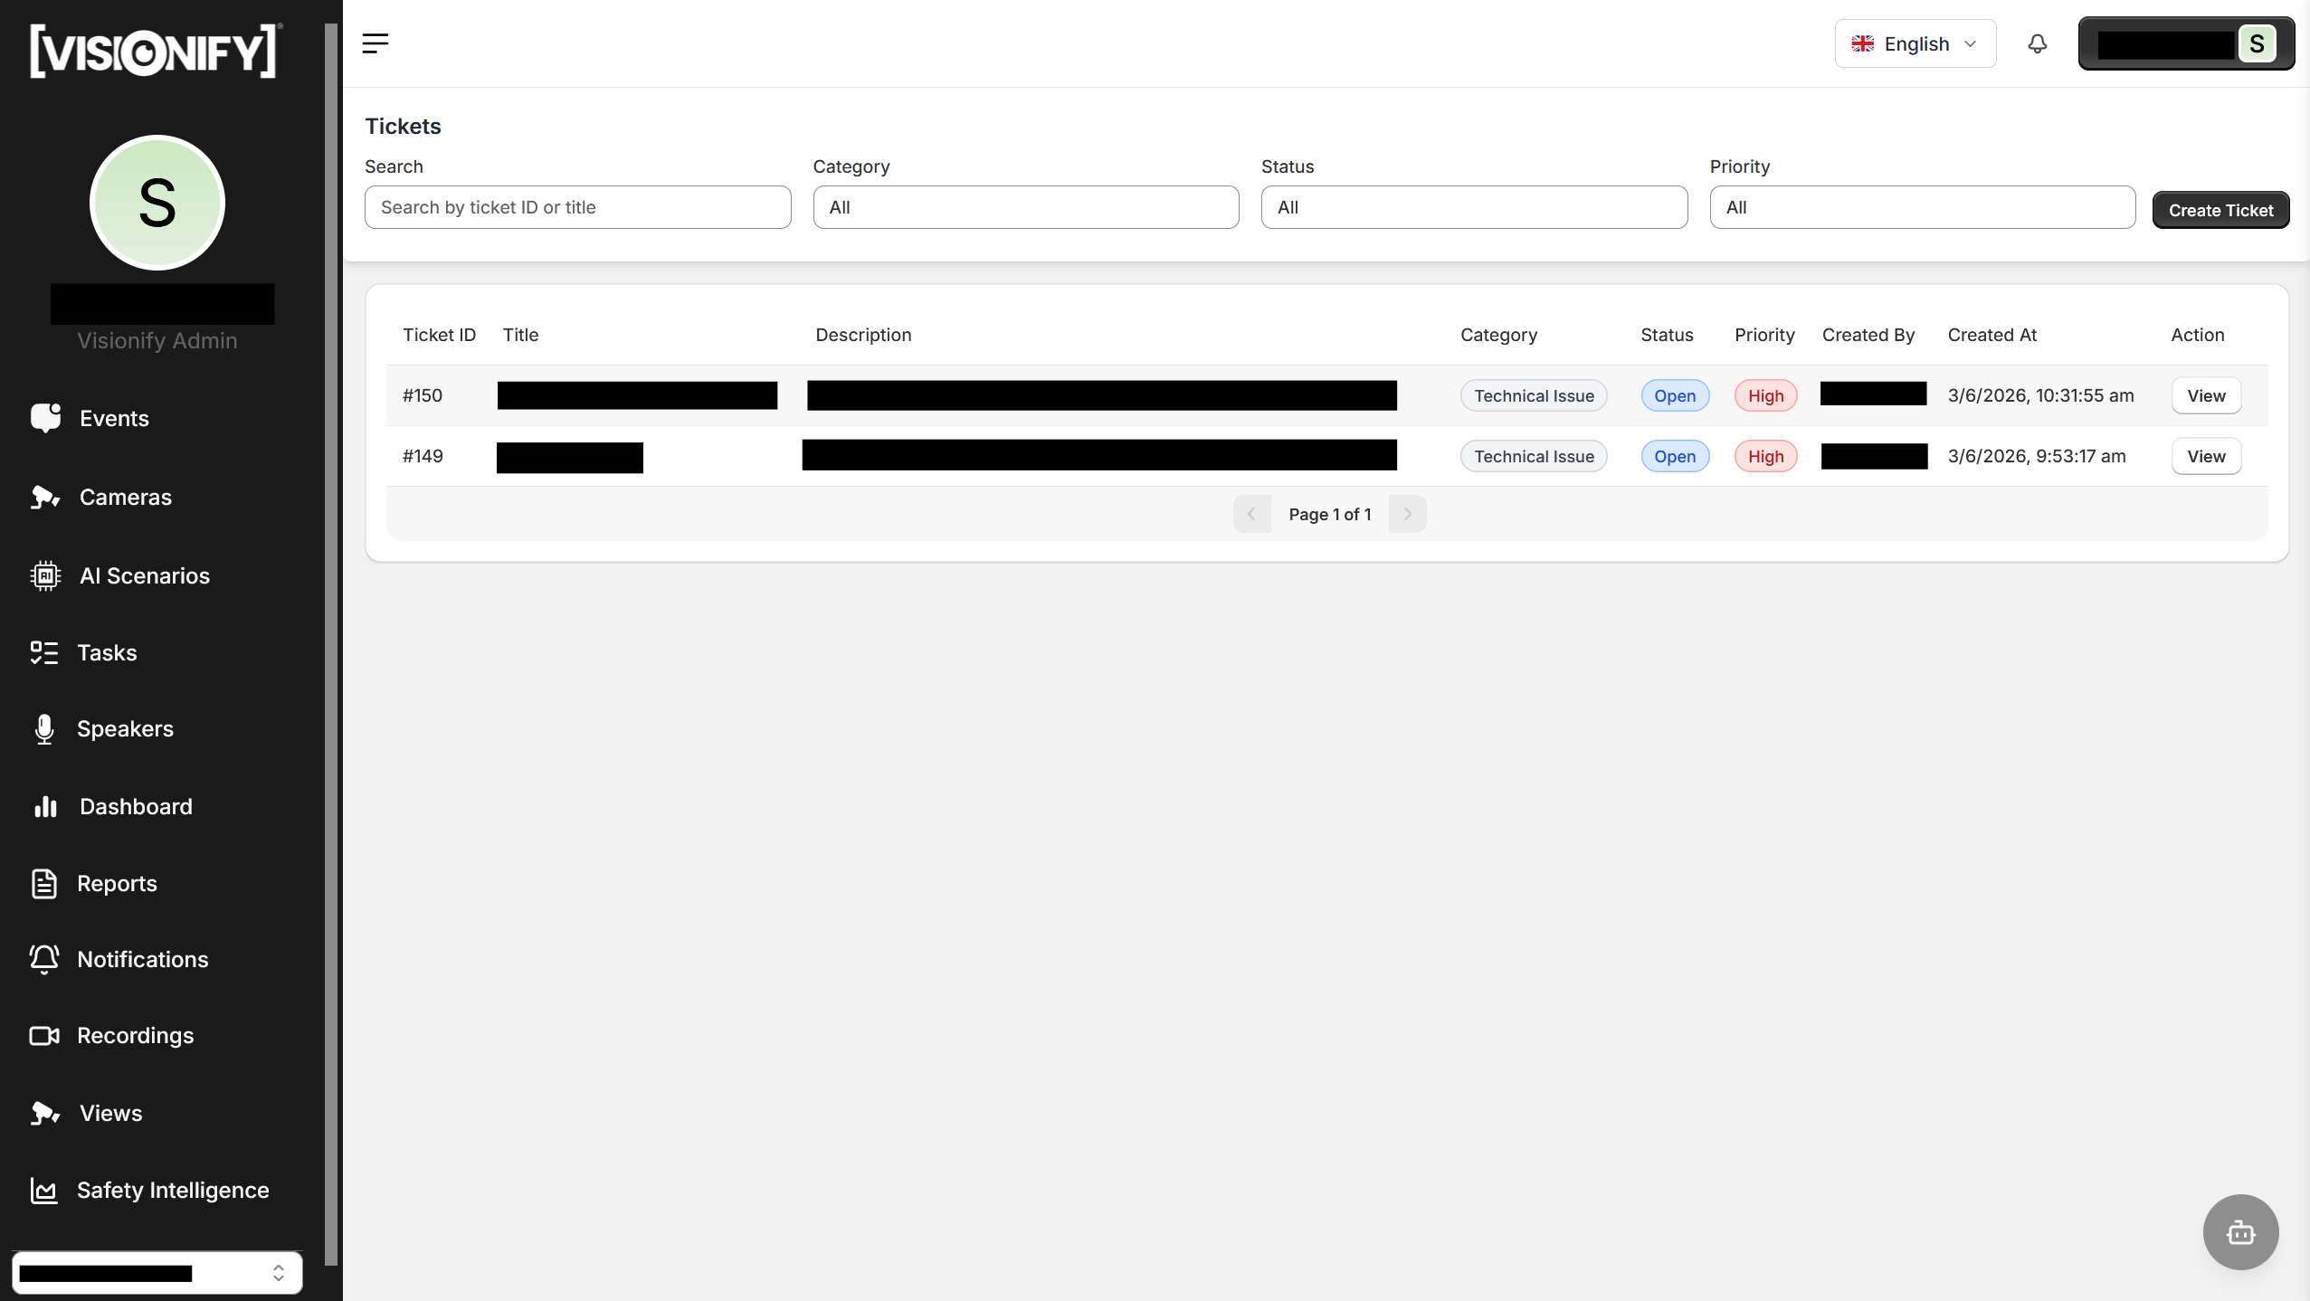Image resolution: width=2310 pixels, height=1301 pixels.
Task: Click the Safety Intelligence chart icon
Action: [43, 1190]
